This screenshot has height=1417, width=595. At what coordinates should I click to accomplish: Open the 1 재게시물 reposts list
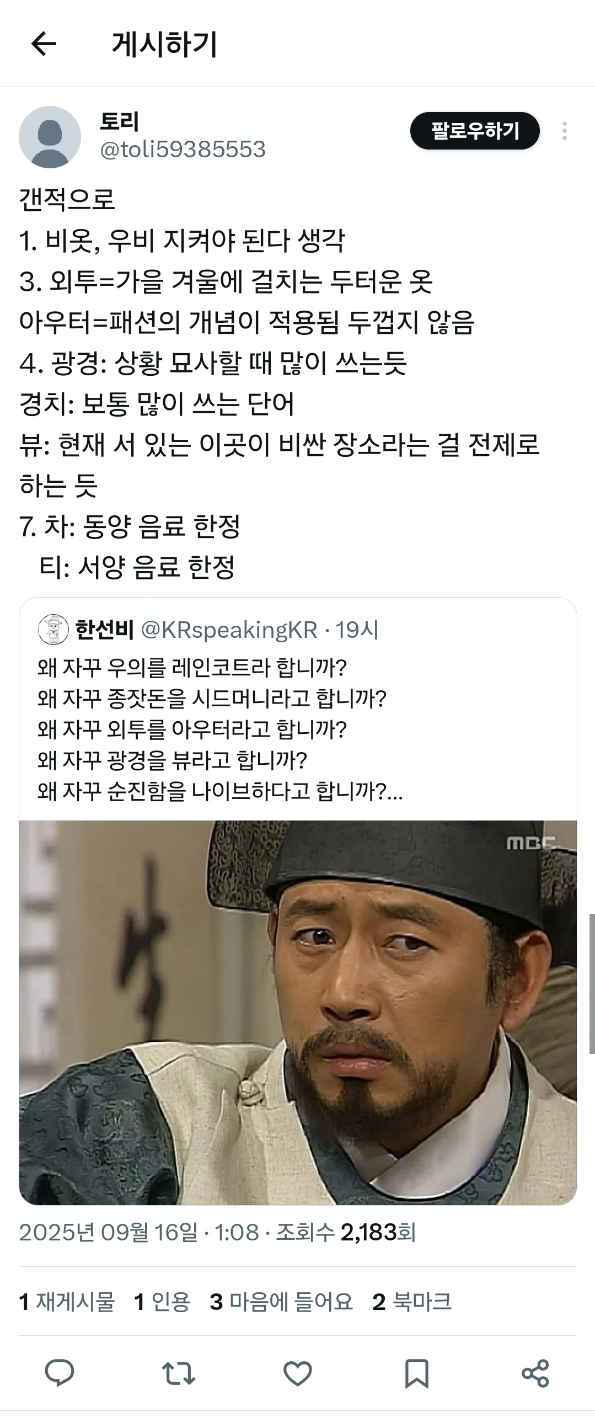(x=67, y=1302)
